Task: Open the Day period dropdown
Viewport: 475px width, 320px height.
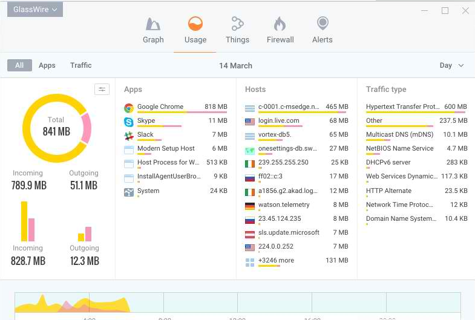Action: click(x=451, y=65)
